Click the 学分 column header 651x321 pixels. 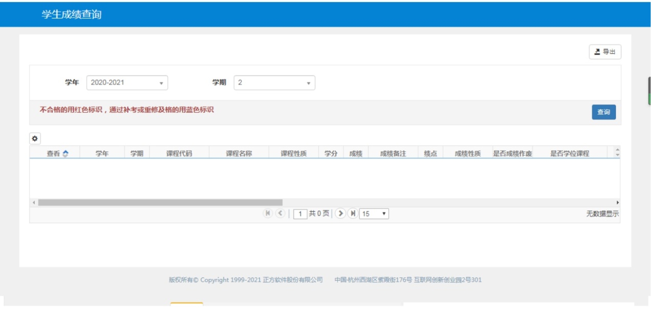[x=331, y=153]
